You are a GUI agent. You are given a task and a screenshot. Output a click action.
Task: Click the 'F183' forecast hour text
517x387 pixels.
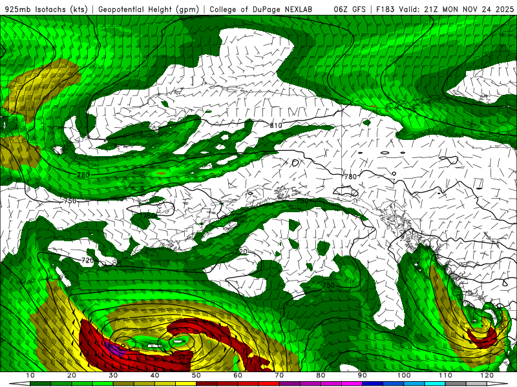pyautogui.click(x=385, y=10)
